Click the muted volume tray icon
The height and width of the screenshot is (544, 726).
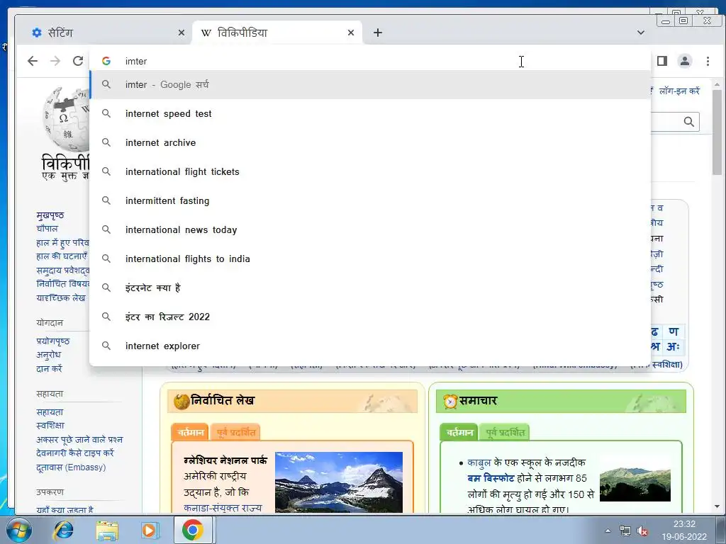pyautogui.click(x=642, y=531)
